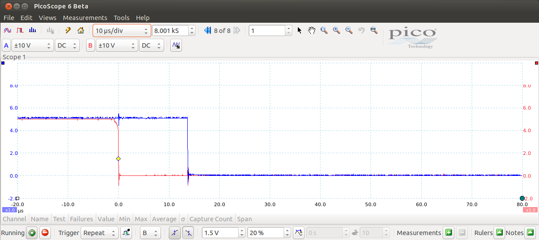Click the trigger delay icon

click(x=299, y=232)
